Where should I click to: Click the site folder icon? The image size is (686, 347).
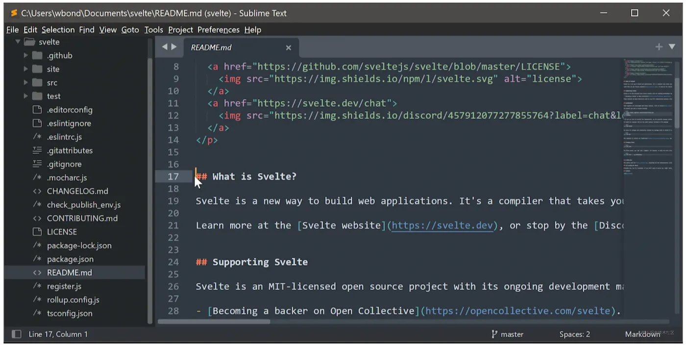[x=37, y=69]
